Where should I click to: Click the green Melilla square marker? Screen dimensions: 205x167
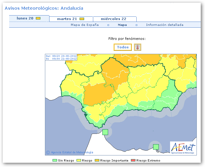[156, 147]
